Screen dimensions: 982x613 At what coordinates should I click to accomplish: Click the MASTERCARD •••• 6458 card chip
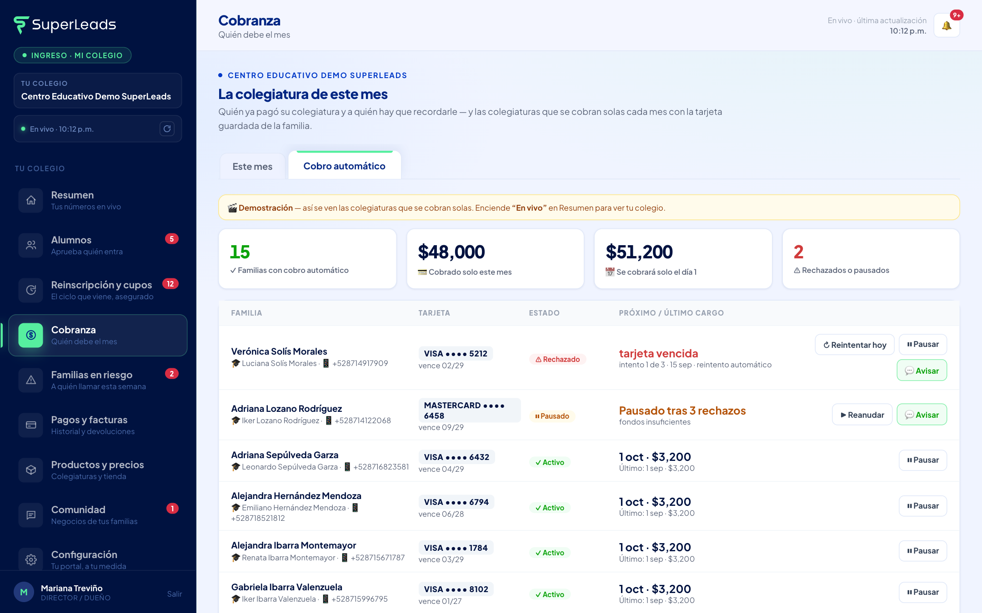tap(469, 410)
